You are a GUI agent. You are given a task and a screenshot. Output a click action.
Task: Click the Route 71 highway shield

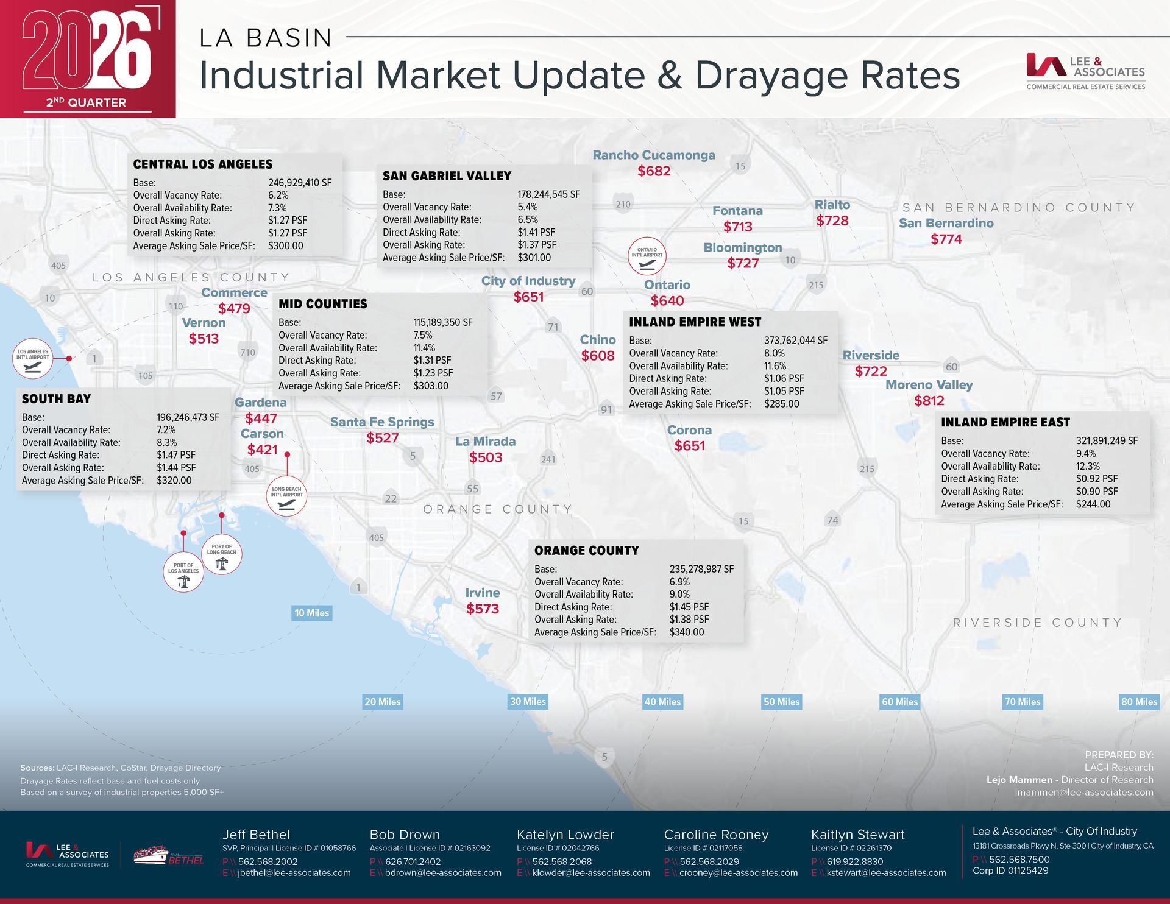(x=553, y=327)
